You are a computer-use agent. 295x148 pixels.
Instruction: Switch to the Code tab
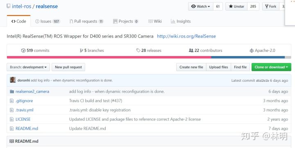click(18, 21)
